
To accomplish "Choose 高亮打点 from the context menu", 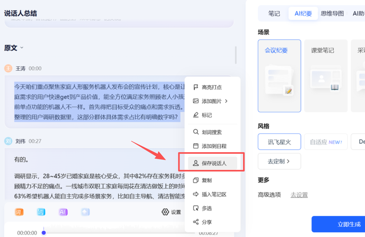I will (x=211, y=87).
